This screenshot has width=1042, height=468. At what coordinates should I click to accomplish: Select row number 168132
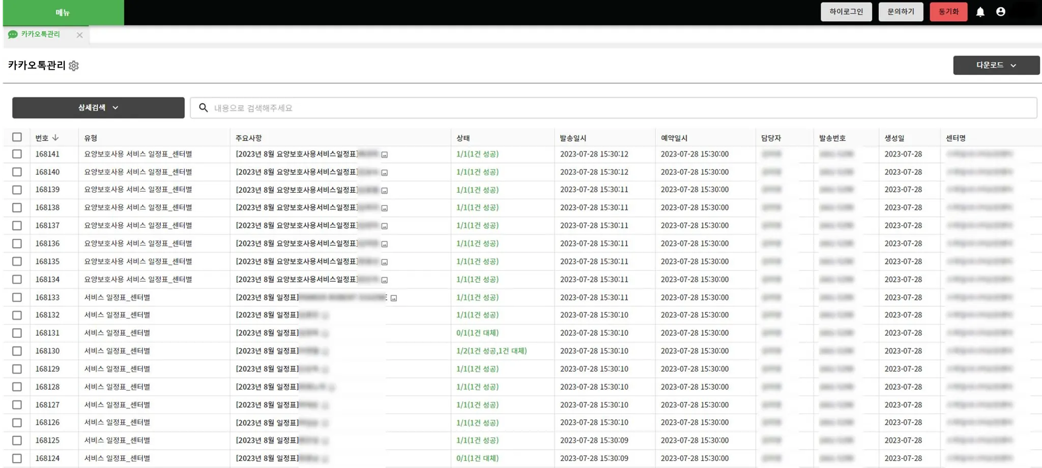(x=47, y=315)
